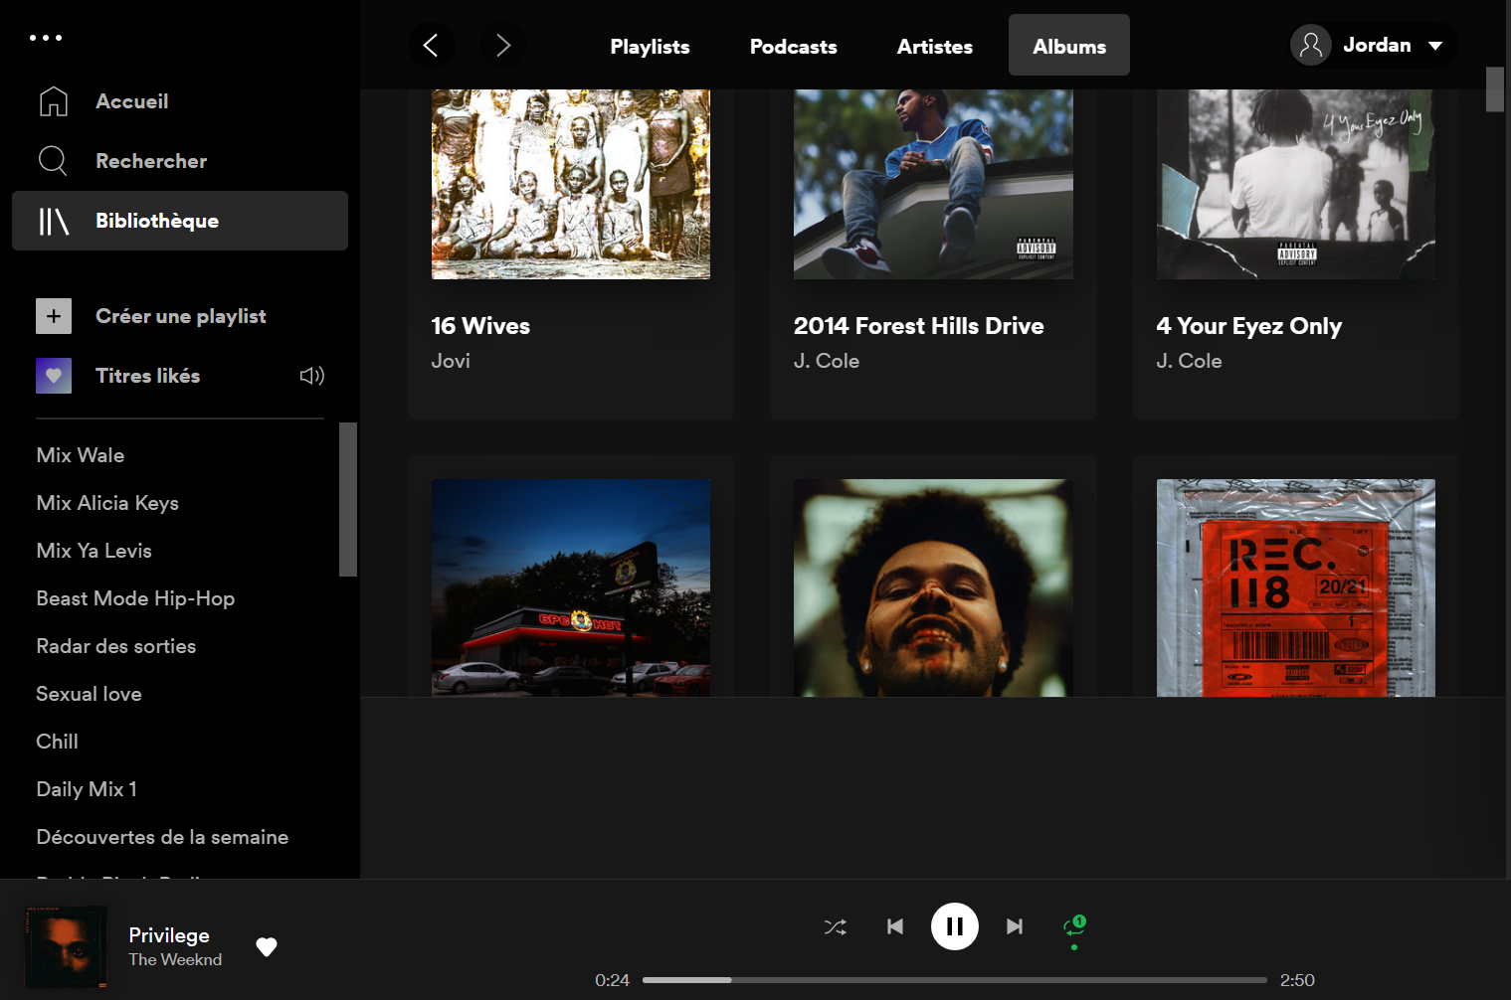
Task: Go forward with the right arrow
Action: point(502,46)
